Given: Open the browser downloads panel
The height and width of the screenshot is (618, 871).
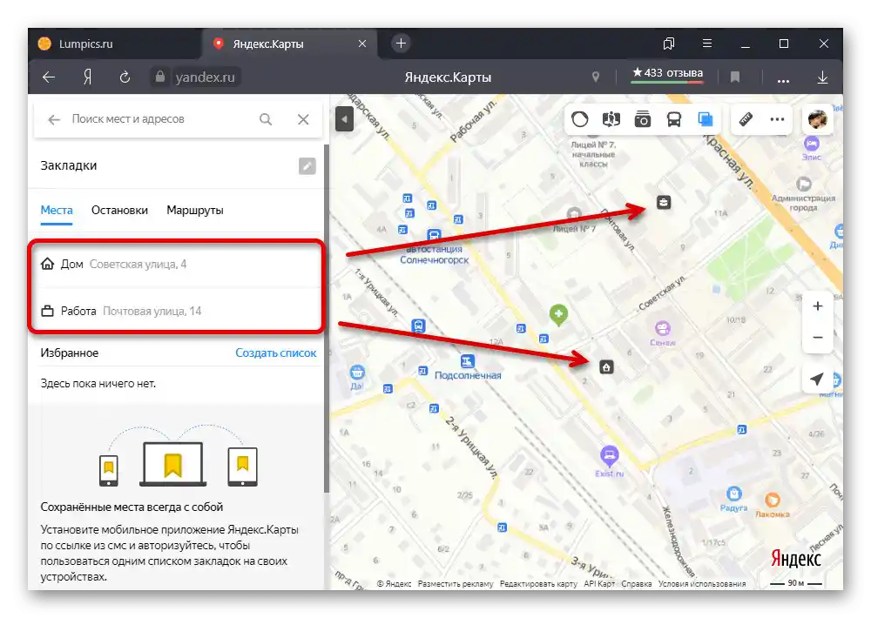Looking at the screenshot, I should (823, 77).
